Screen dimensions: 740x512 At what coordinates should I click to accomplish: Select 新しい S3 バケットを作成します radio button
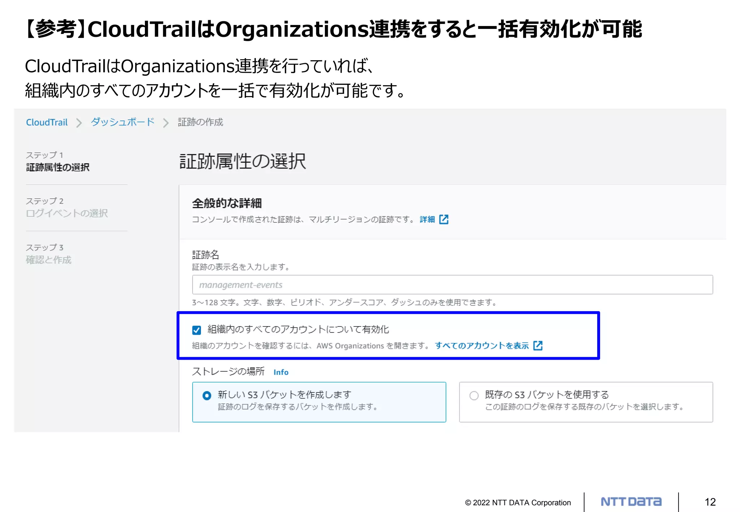pos(207,396)
